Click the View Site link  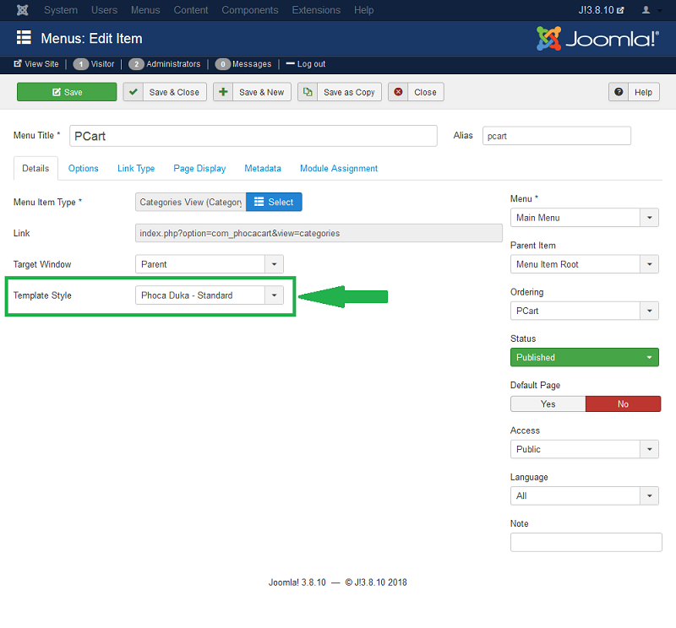pyautogui.click(x=36, y=64)
